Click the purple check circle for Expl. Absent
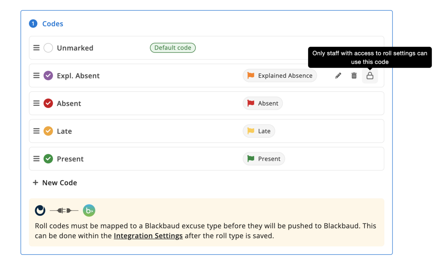440x259 pixels. click(48, 76)
